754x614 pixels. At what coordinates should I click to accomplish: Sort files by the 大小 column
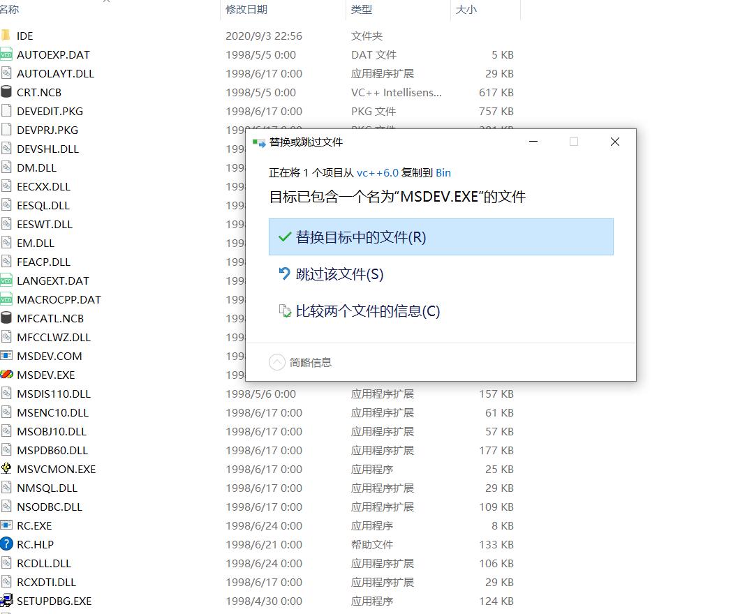[x=466, y=10]
